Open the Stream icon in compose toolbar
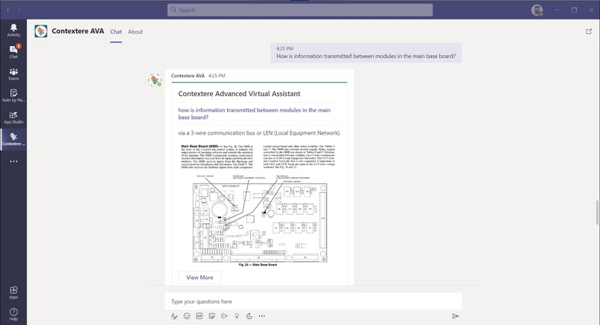The image size is (600, 325). pos(224,316)
